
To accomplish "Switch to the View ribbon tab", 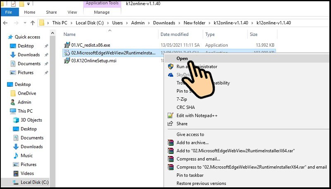I will (x=72, y=12).
